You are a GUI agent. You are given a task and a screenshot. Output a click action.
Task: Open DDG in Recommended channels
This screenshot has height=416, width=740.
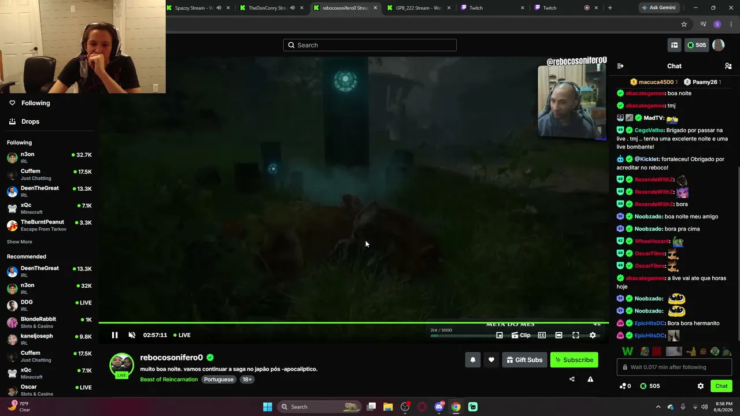point(49,305)
